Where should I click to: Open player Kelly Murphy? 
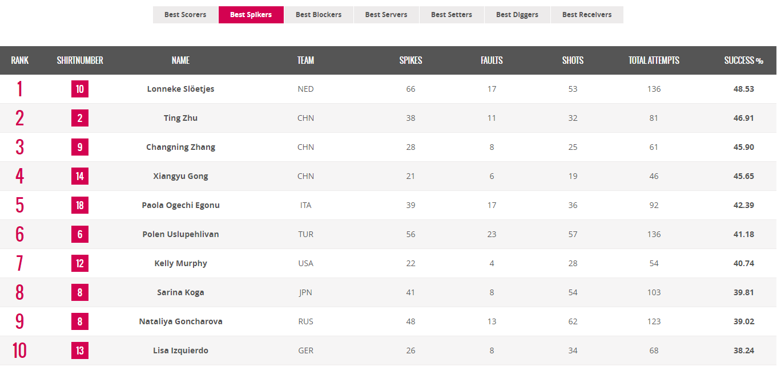pyautogui.click(x=180, y=263)
